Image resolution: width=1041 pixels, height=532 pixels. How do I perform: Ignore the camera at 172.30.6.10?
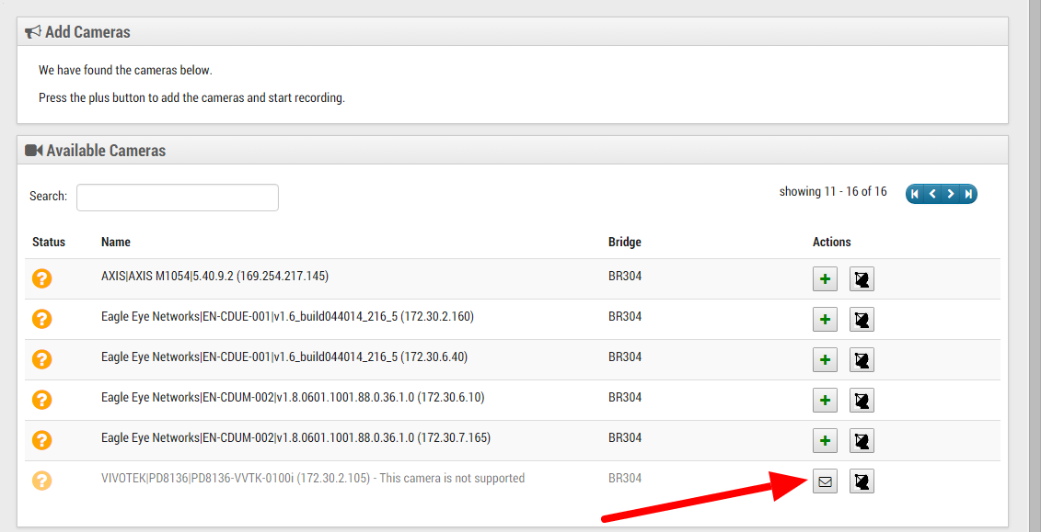pyautogui.click(x=862, y=401)
